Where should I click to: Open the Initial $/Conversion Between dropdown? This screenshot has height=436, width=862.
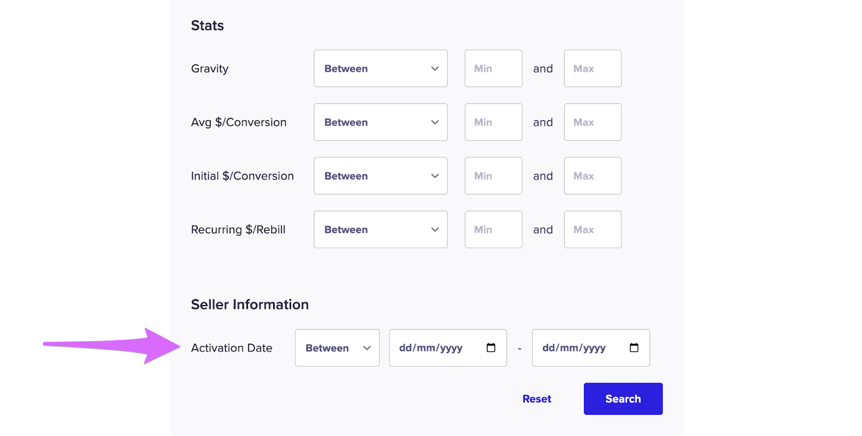[x=380, y=176]
